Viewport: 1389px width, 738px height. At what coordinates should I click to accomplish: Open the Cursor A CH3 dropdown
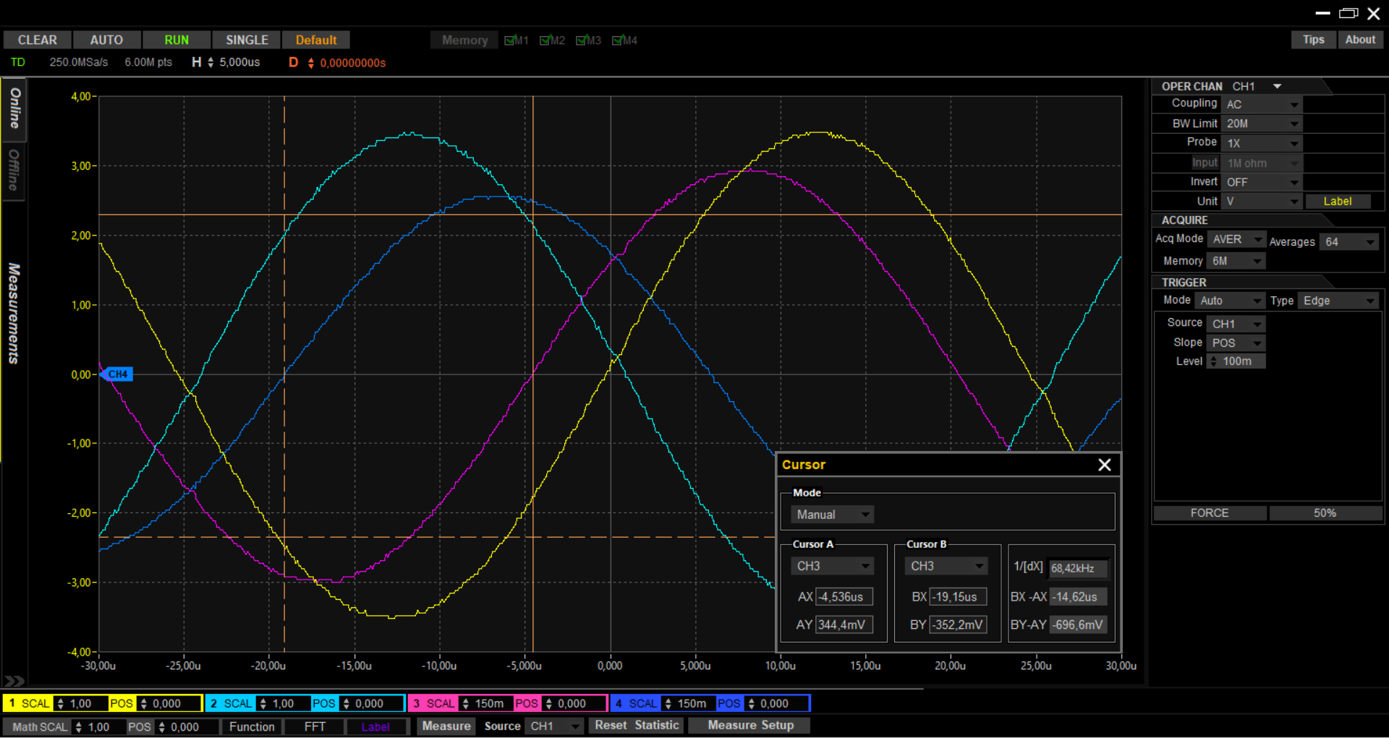pyautogui.click(x=833, y=566)
